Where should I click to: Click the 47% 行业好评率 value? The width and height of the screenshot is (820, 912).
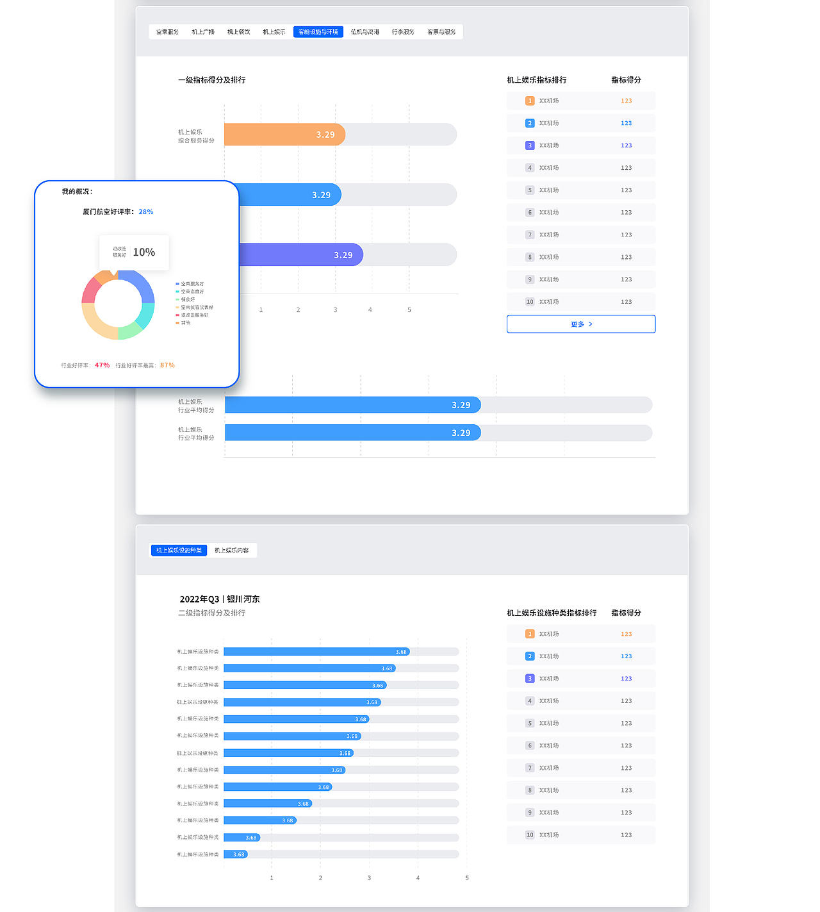coord(102,365)
